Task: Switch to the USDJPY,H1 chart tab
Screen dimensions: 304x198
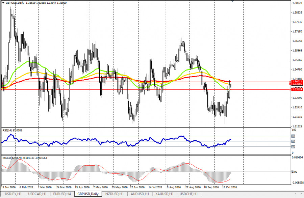Action: click(x=13, y=194)
